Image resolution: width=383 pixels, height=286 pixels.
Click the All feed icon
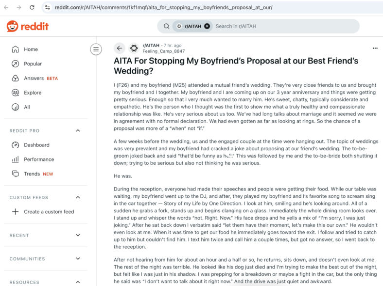(x=16, y=107)
